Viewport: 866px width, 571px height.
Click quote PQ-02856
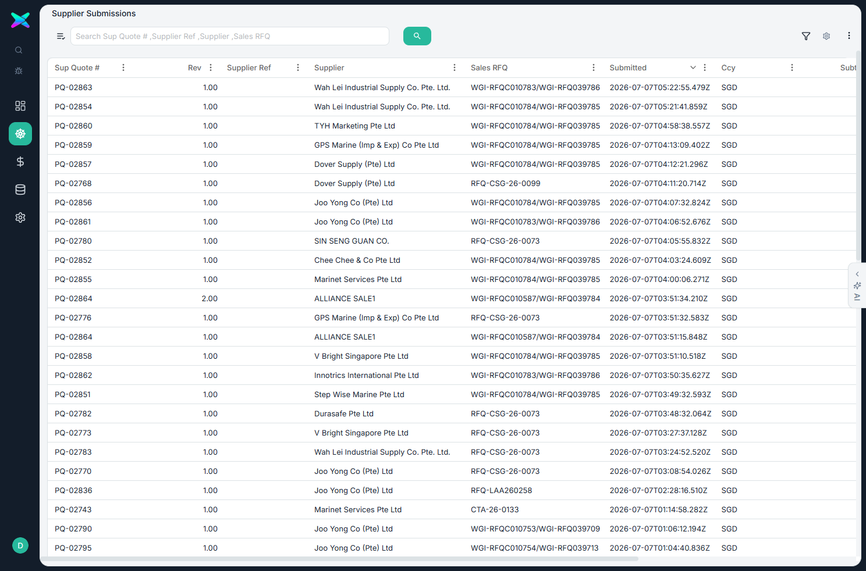73,202
